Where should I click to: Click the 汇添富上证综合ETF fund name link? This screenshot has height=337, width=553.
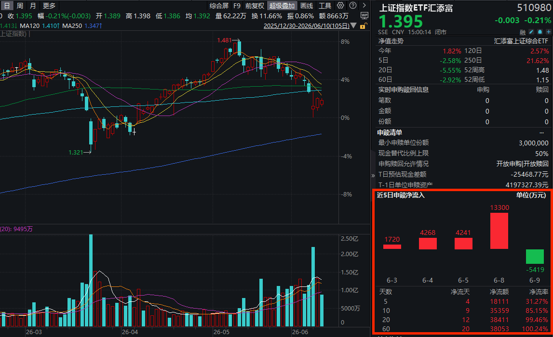[x=521, y=41]
